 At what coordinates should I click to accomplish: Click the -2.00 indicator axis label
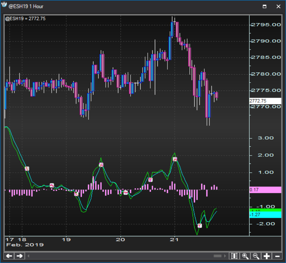[x=266, y=224]
